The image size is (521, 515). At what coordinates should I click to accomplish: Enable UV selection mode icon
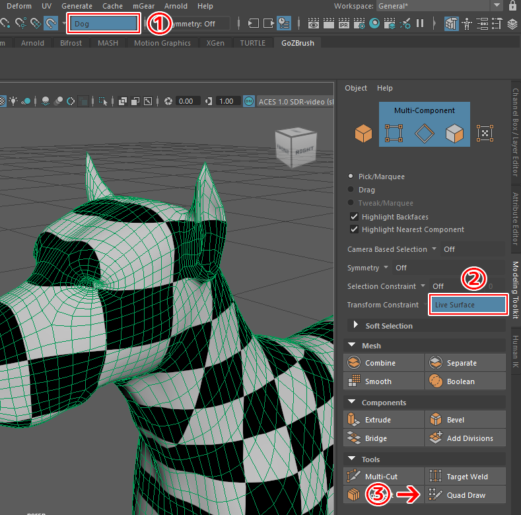485,134
